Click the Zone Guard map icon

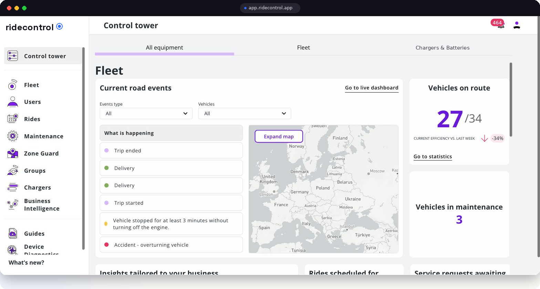12,153
